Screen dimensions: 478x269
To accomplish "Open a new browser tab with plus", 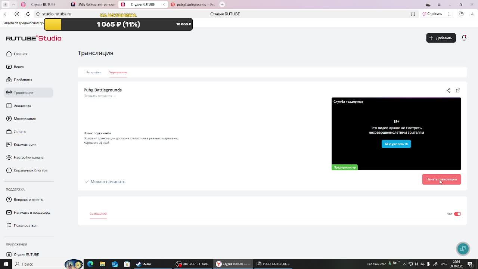I will click(x=222, y=4).
